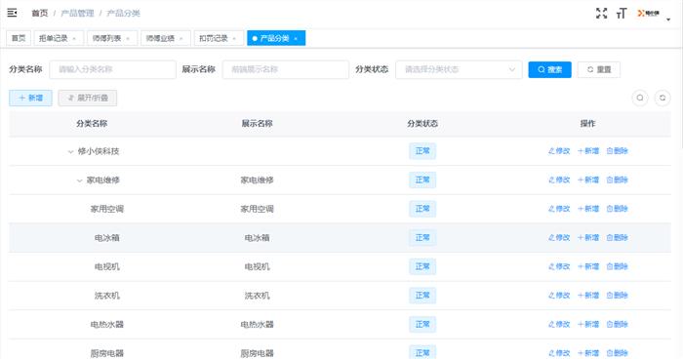Open the 分类状态 dropdown
This screenshot has width=683, height=359.
[x=459, y=69]
